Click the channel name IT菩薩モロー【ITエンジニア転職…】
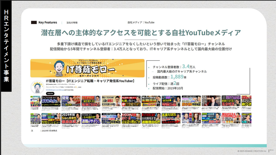This screenshot has width=276, height=155. pos(91,81)
